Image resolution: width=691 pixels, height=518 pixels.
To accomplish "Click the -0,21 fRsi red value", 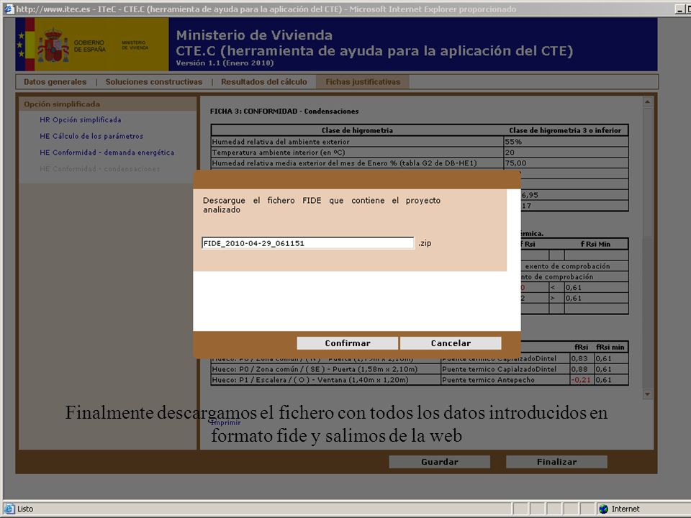I will tap(581, 380).
